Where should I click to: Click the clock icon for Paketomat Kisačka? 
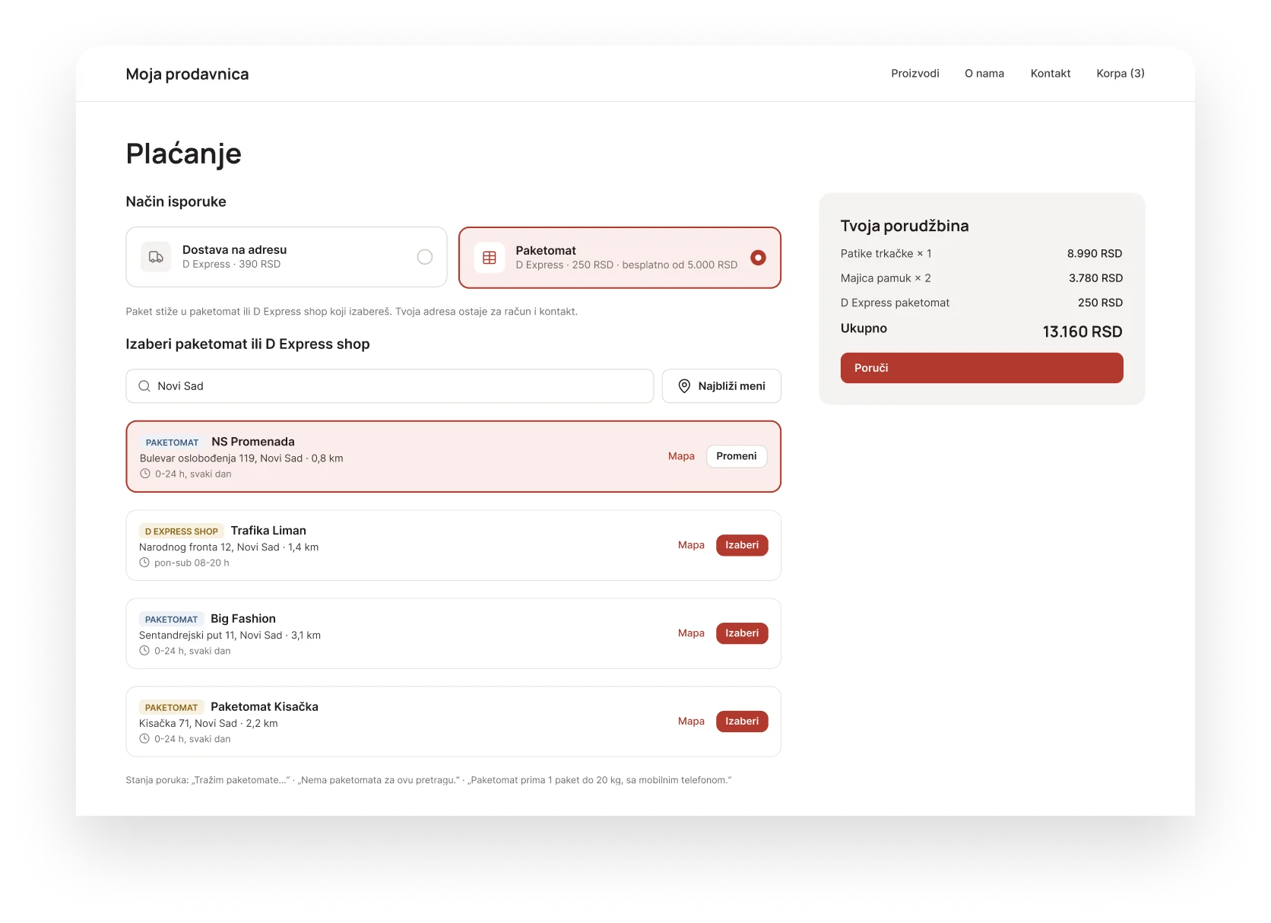click(144, 739)
